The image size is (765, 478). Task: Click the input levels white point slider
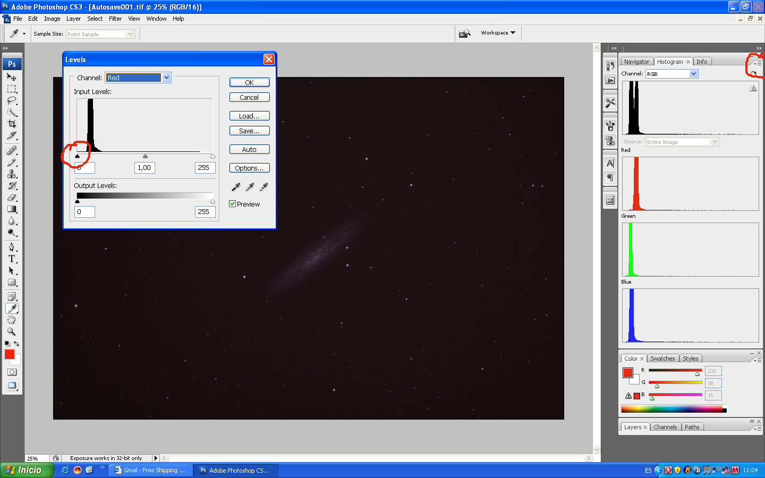[x=212, y=156]
